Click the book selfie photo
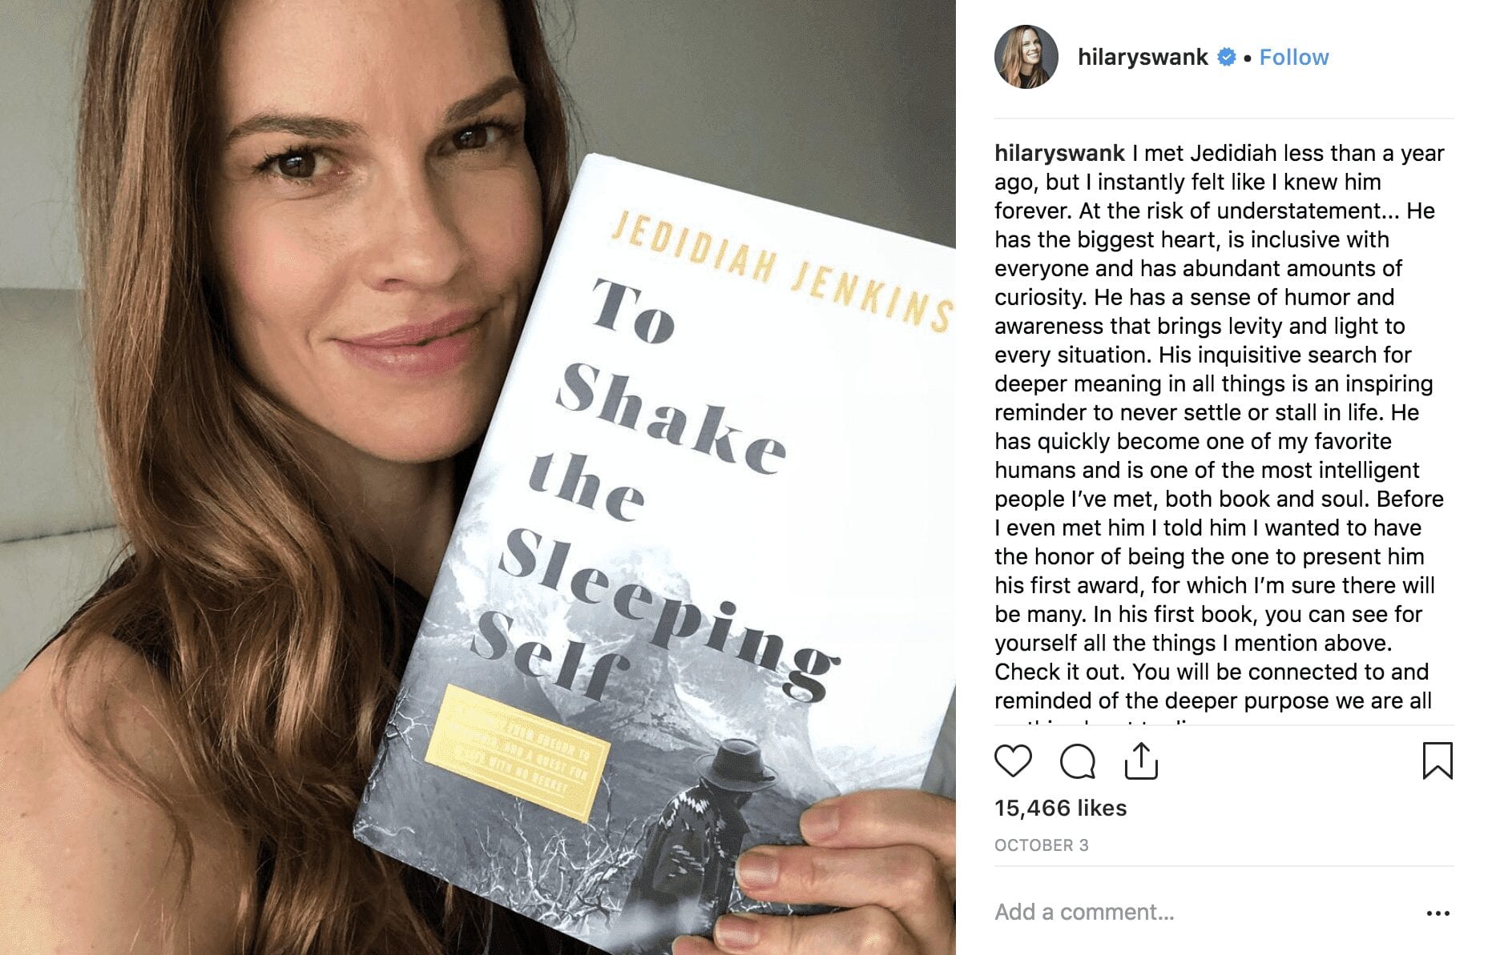 [478, 477]
